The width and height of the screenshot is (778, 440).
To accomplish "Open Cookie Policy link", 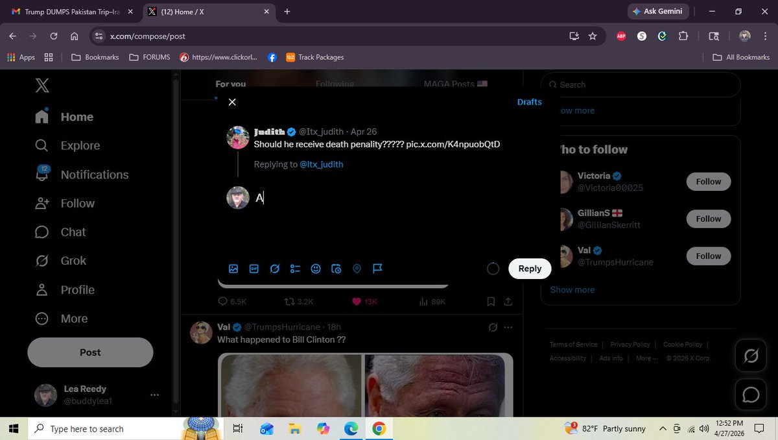I will point(683,345).
